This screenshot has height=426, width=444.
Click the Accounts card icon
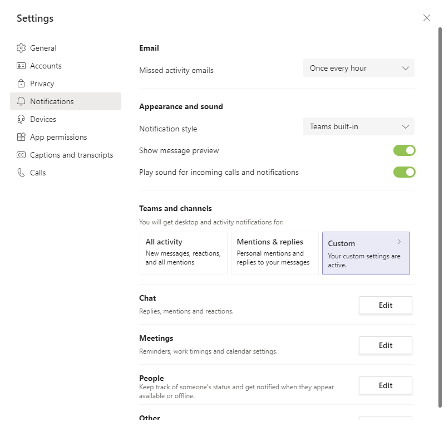[x=21, y=66]
